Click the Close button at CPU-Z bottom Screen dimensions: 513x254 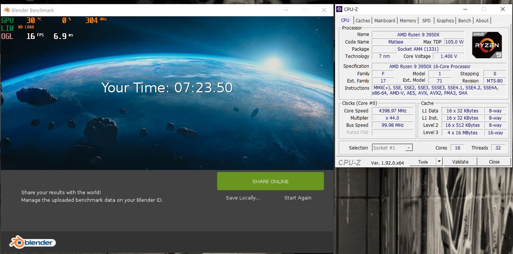(x=494, y=162)
